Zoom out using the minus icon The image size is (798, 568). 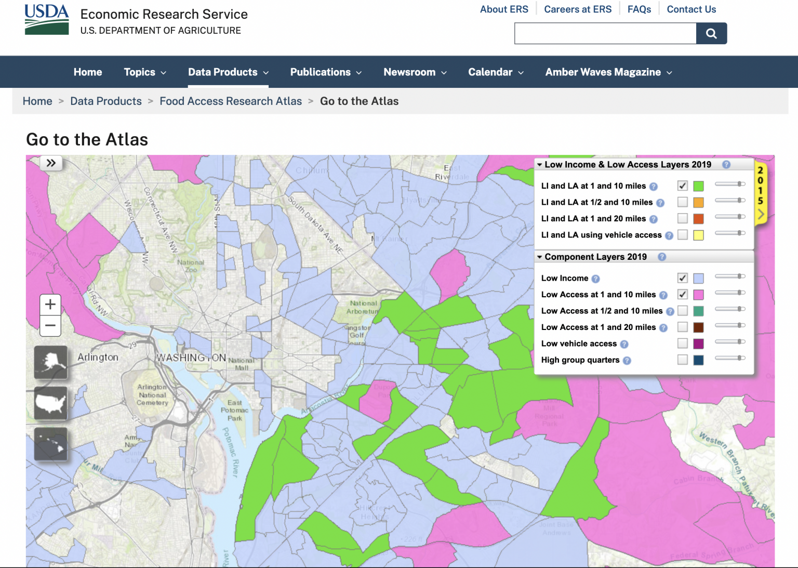(50, 325)
